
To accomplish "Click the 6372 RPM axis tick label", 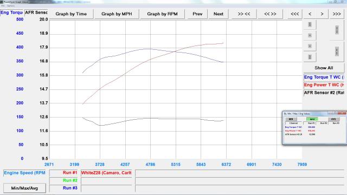I will pyautogui.click(x=226, y=165).
